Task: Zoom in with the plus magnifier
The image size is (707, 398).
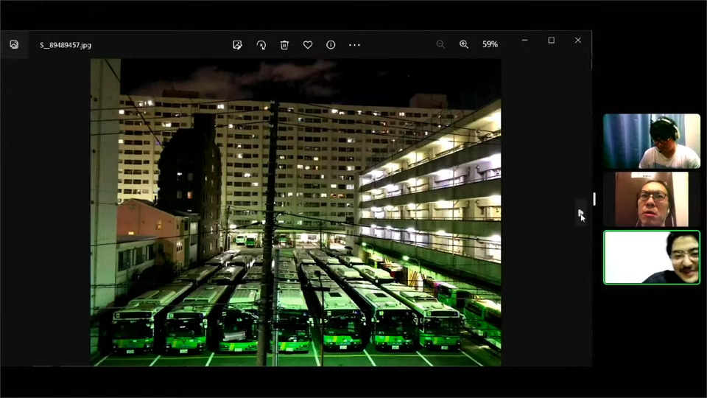Action: click(x=463, y=44)
